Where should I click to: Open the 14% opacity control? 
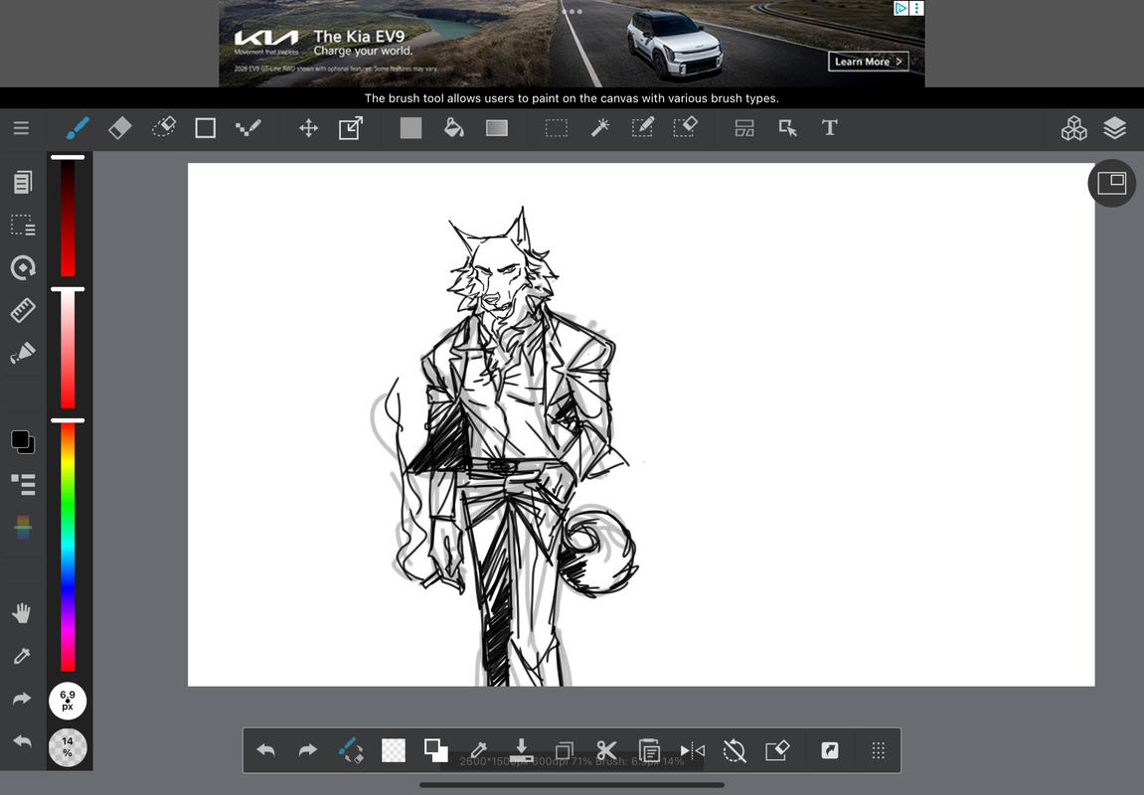coord(68,747)
